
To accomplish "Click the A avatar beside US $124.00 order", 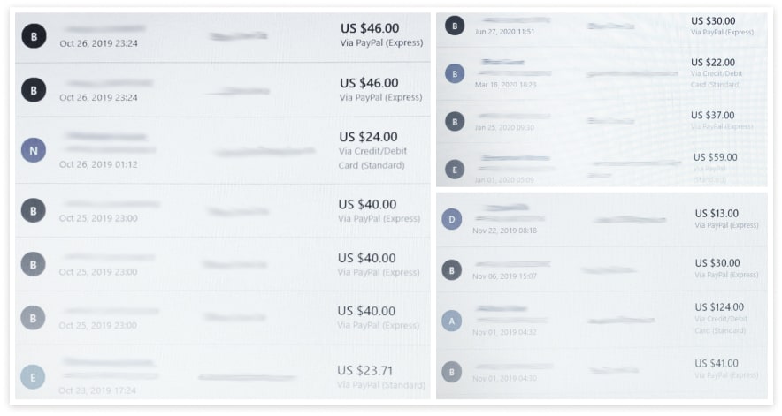I will [x=452, y=321].
